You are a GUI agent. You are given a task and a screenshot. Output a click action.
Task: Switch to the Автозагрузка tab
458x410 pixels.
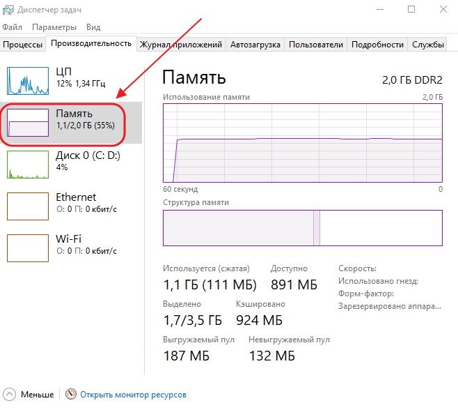click(x=255, y=45)
